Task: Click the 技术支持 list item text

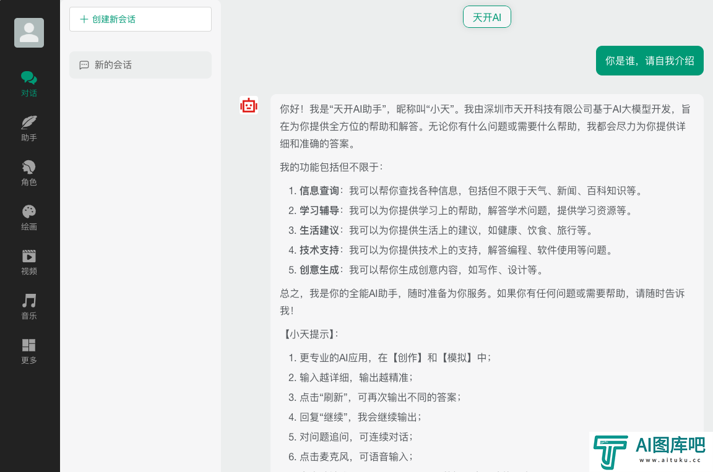Action: [x=457, y=251]
